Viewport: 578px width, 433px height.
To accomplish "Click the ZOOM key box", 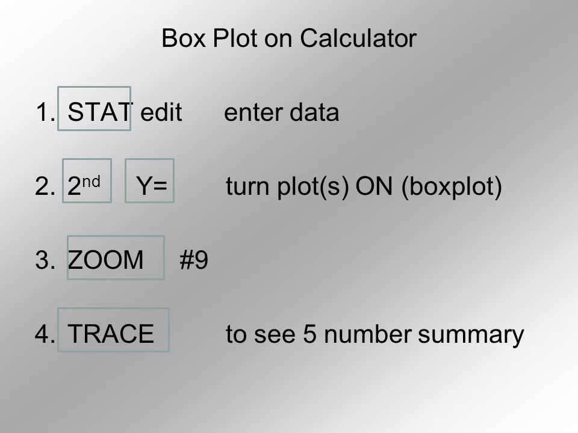I will click(116, 258).
